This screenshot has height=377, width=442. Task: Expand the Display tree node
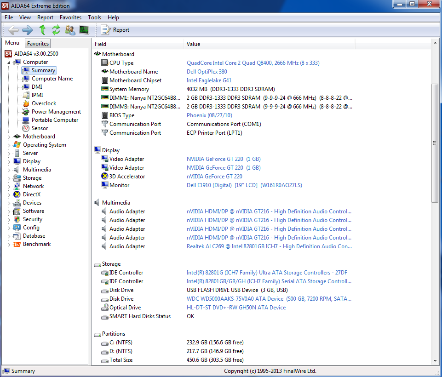[9, 162]
